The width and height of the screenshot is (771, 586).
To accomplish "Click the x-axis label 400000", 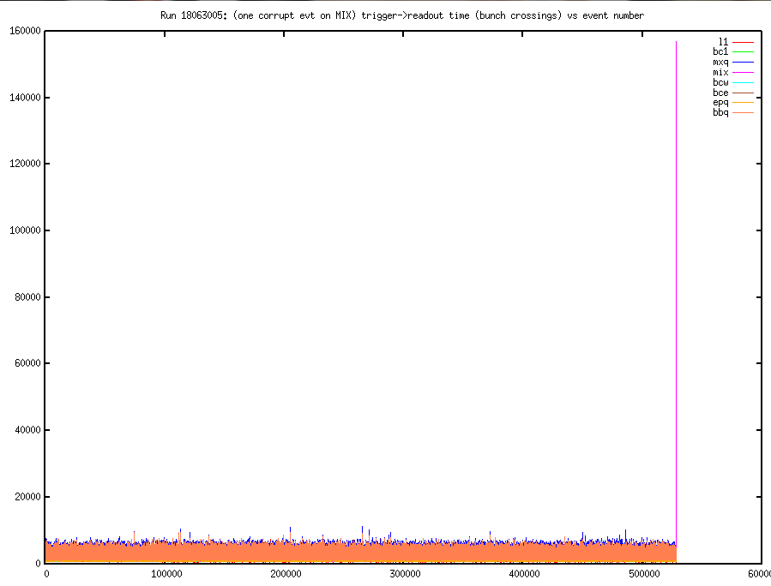I will click(524, 574).
